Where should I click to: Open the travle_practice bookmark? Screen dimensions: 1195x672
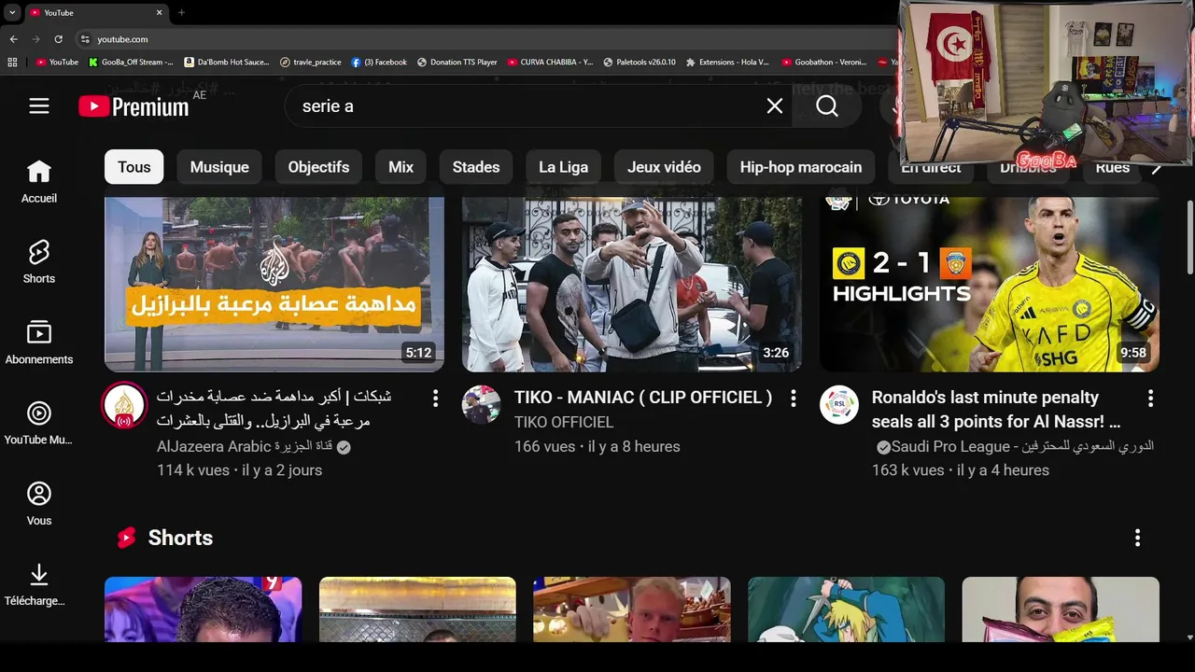click(x=311, y=63)
